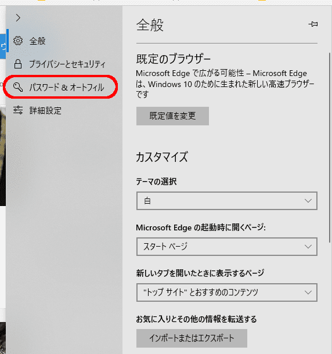
Task: Pin the settings pane with the pin icon
Action: [x=313, y=24]
